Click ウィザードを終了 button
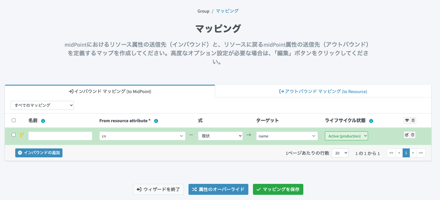The image size is (440, 200). [x=158, y=189]
